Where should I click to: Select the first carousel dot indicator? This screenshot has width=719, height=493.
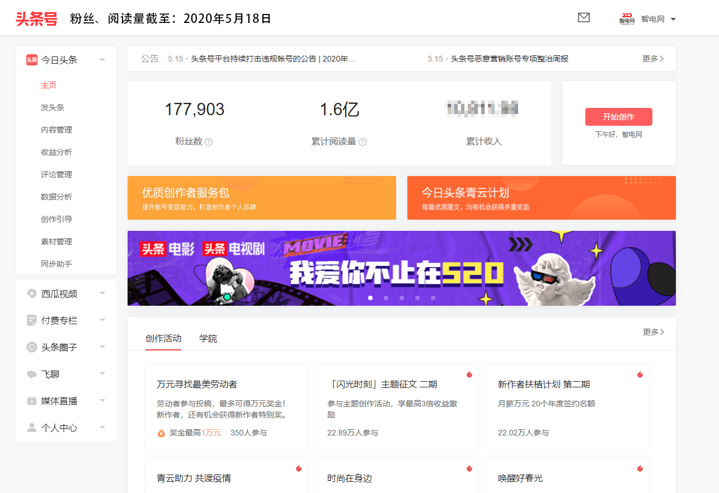370,298
